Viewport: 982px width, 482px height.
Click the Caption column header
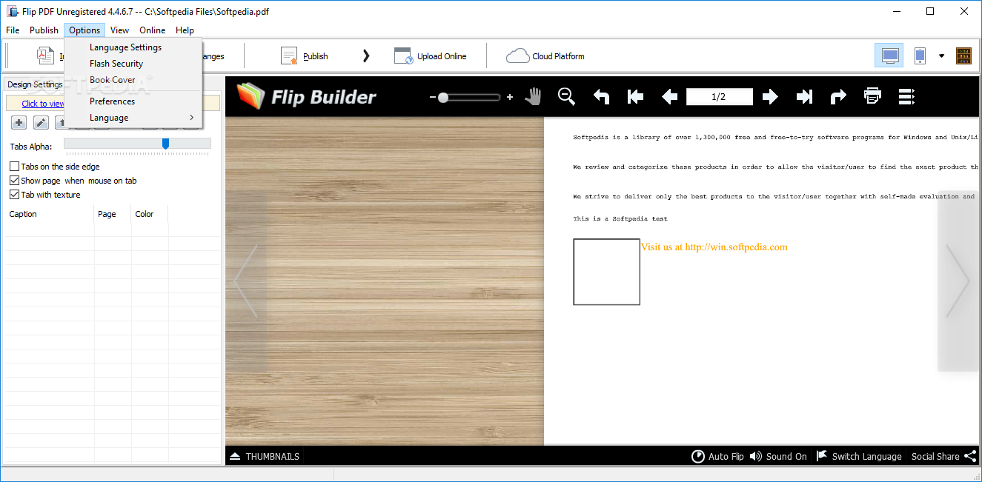click(x=50, y=214)
